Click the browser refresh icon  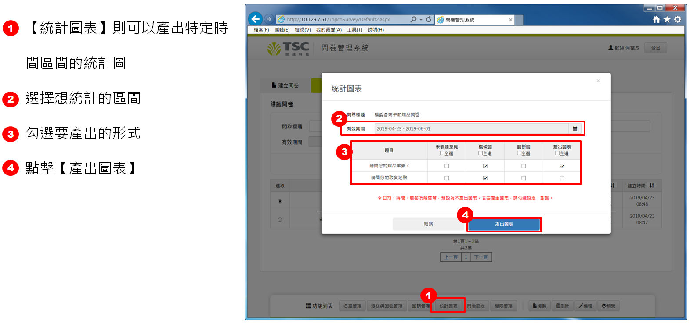429,19
